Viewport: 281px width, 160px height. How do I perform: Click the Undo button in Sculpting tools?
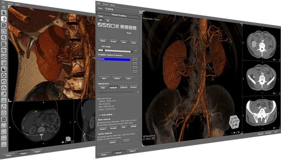point(133,43)
